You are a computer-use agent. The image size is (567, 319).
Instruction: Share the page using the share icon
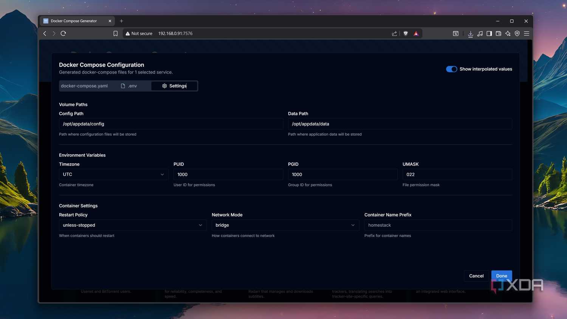pos(394,33)
